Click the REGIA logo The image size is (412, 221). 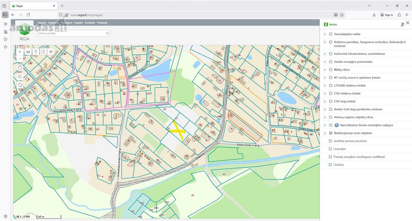(x=24, y=32)
